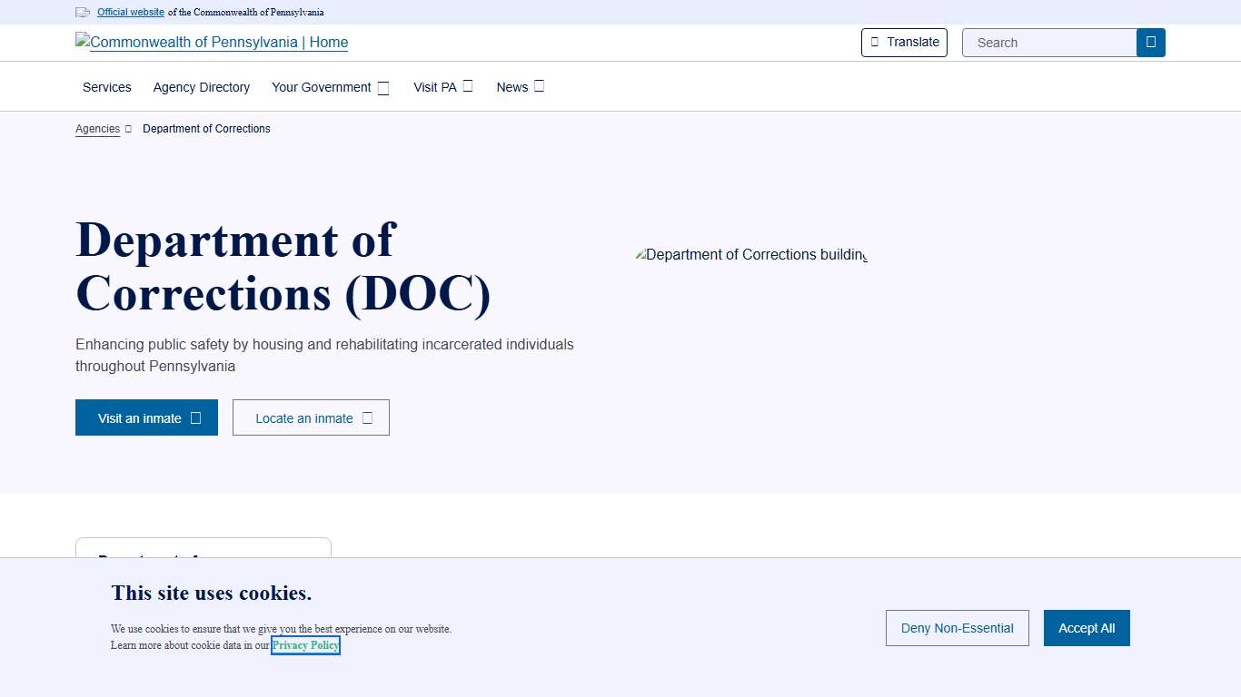Click the Official website link
The image size is (1241, 697).
[x=131, y=13]
